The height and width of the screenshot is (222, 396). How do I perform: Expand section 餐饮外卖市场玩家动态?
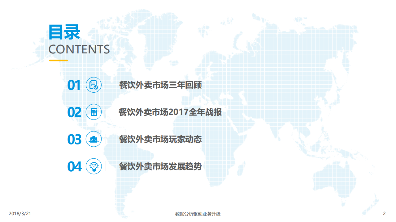click(161, 139)
